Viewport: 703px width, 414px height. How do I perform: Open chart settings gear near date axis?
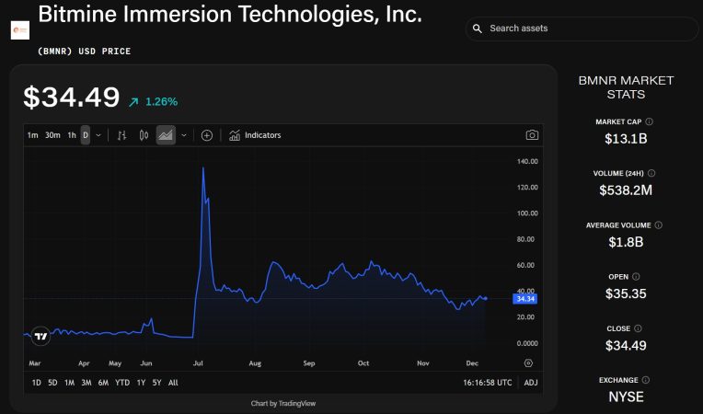[528, 363]
